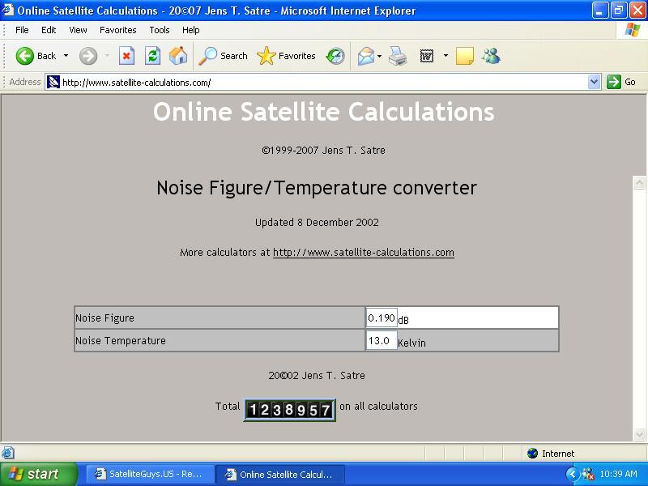648x486 pixels.
Task: Click the page icon in the address bar
Action: point(53,82)
